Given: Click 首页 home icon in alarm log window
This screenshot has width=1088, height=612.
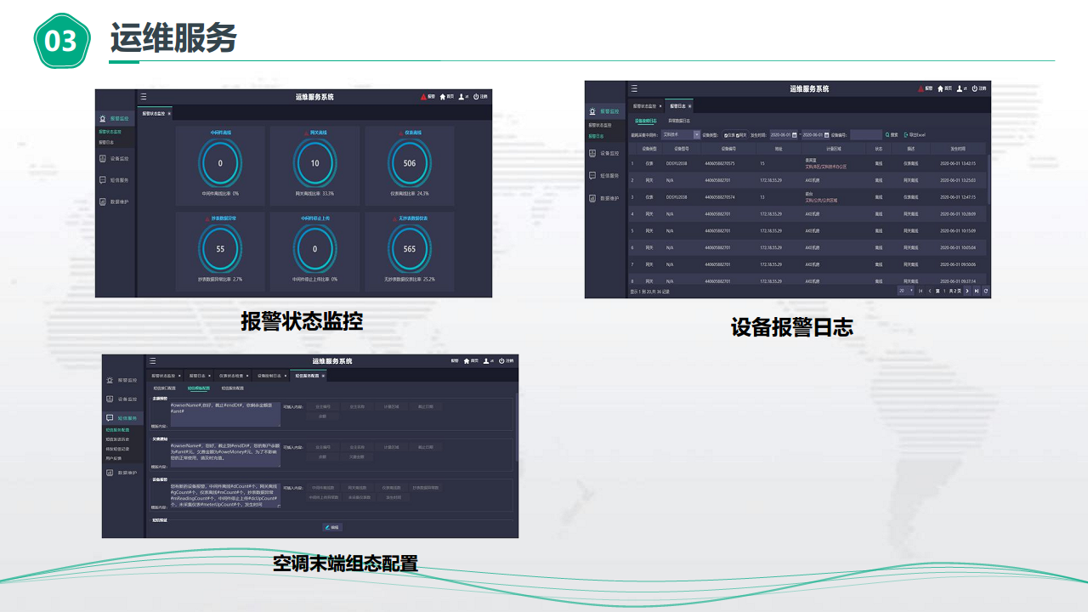Looking at the screenshot, I should [942, 88].
